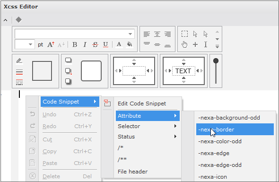
Task: Toggle Italic formatting button
Action: pos(85,44)
